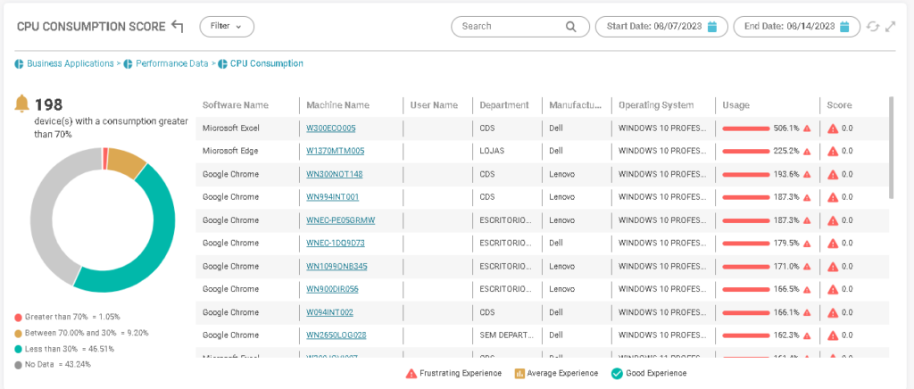The width and height of the screenshot is (914, 389).
Task: Open the Start Date calendar icon
Action: [x=712, y=27]
